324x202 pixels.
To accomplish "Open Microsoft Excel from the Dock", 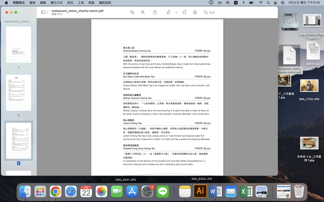I will point(246,191).
